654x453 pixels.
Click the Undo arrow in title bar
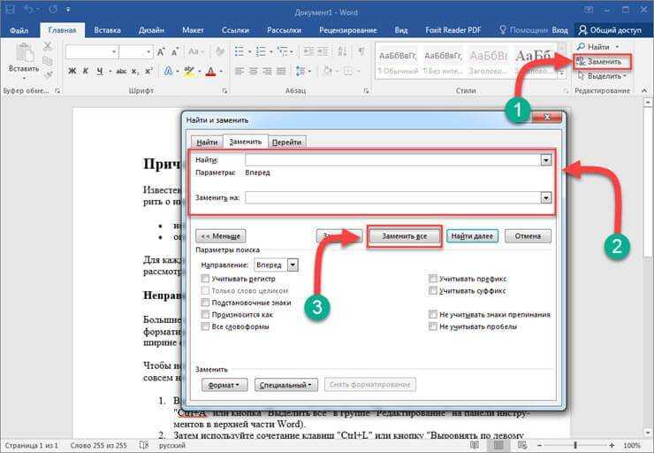click(29, 9)
